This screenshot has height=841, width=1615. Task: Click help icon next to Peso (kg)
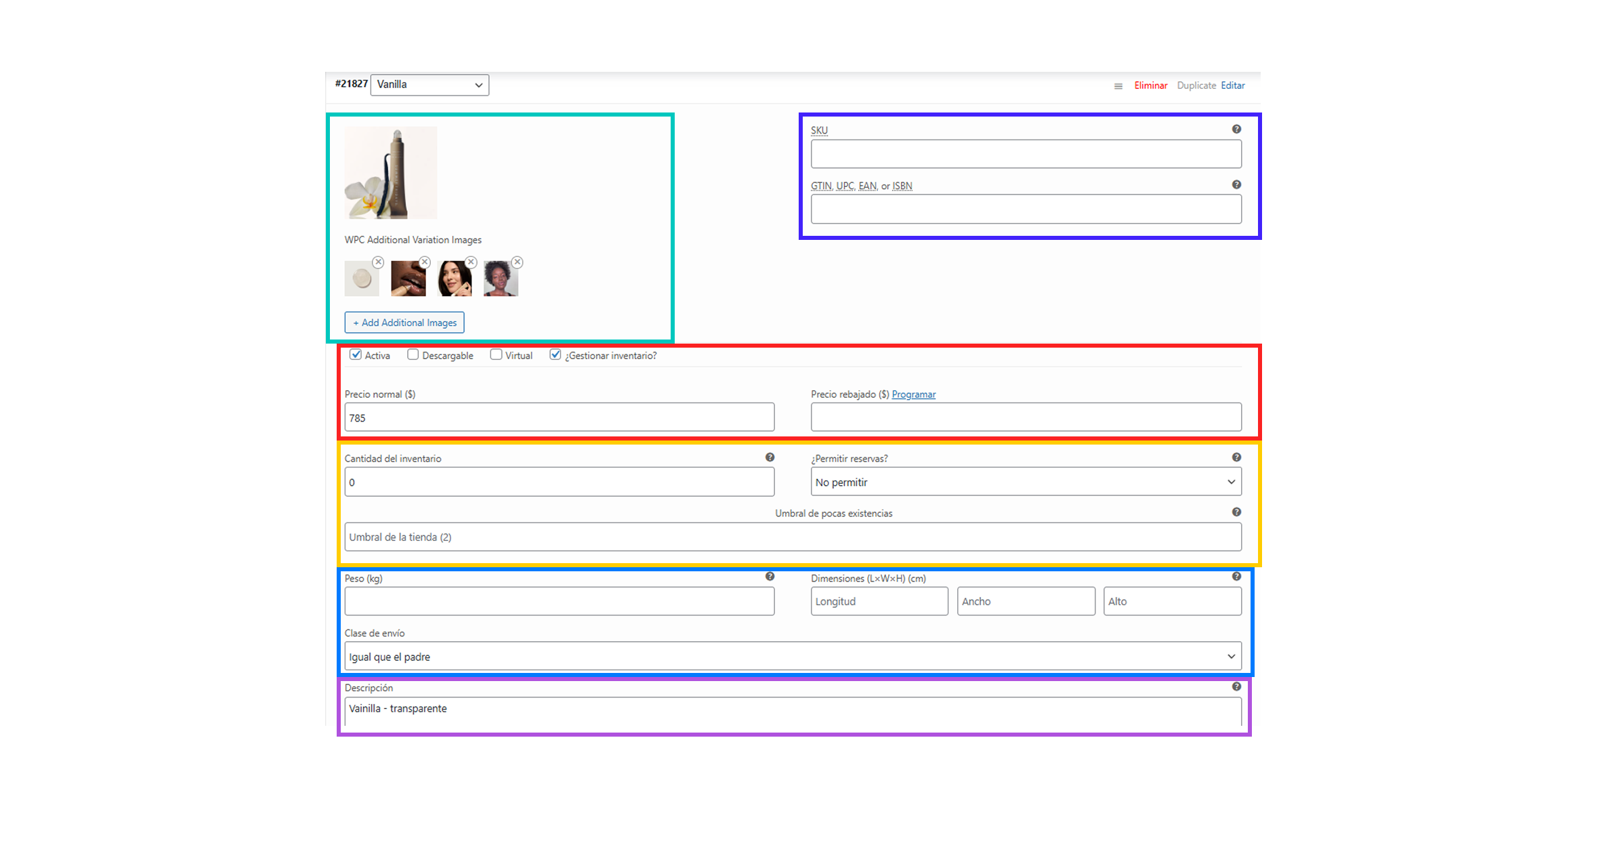coord(770,577)
